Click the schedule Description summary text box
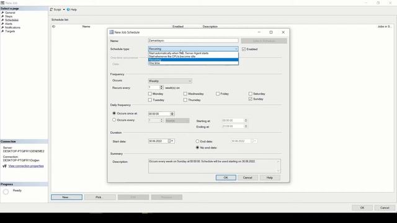Image resolution: width=397 pixels, height=223 pixels. point(215,166)
